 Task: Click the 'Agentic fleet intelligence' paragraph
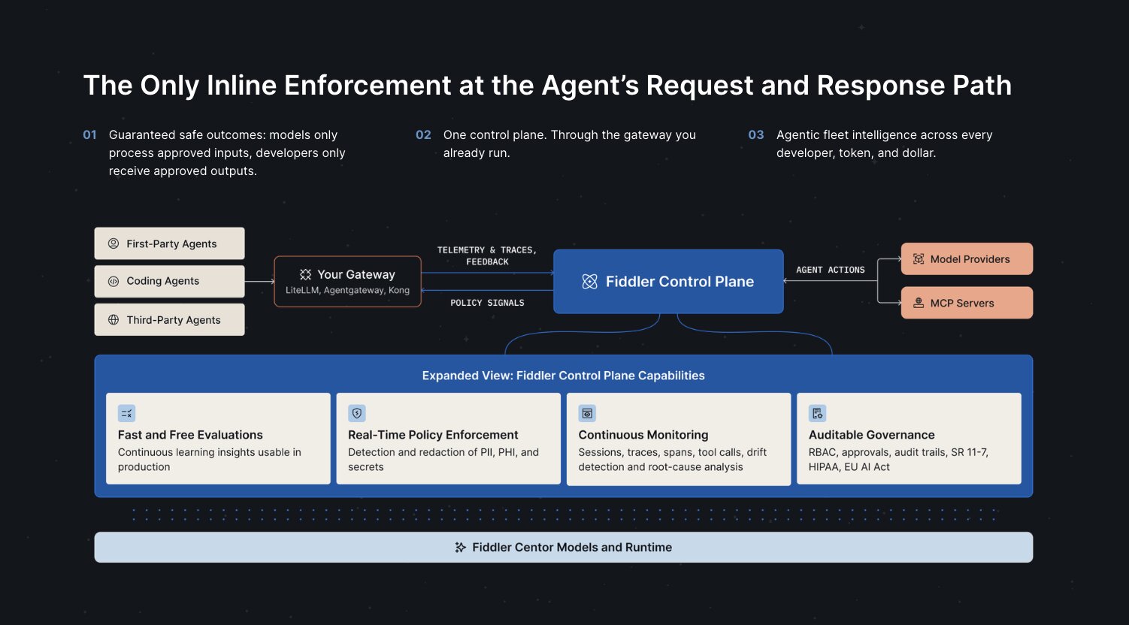pos(885,144)
